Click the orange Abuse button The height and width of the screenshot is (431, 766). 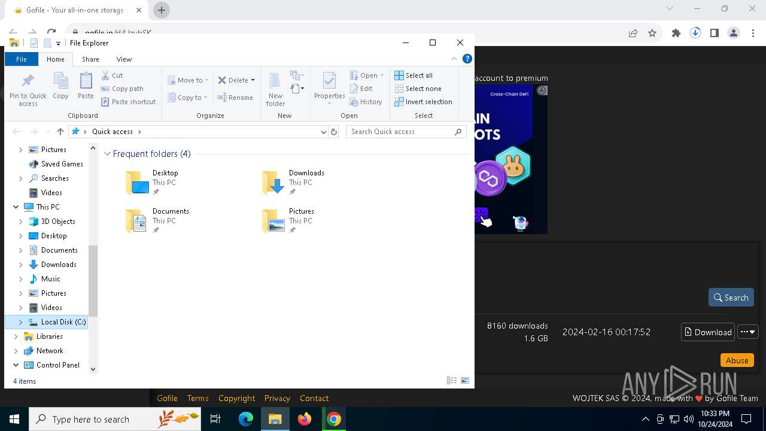pyautogui.click(x=737, y=360)
